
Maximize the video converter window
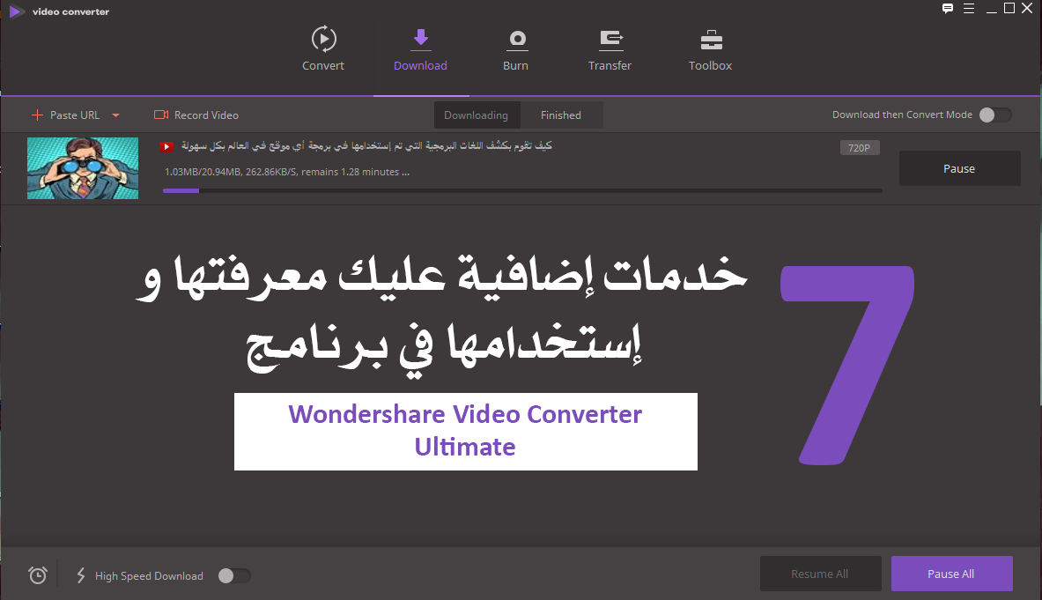[1009, 8]
